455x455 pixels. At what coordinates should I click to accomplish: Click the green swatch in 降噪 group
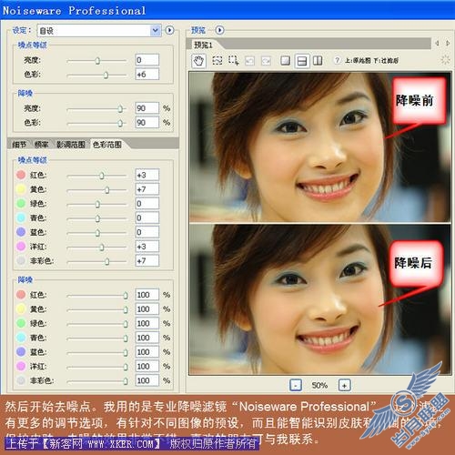click(x=21, y=323)
